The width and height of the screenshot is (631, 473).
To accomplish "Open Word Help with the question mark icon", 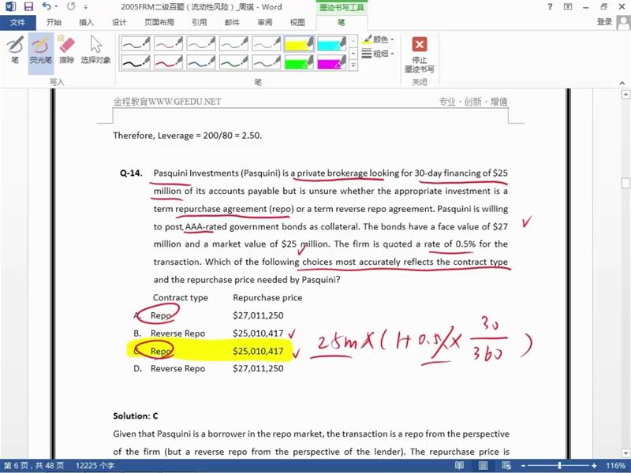I will 550,7.
